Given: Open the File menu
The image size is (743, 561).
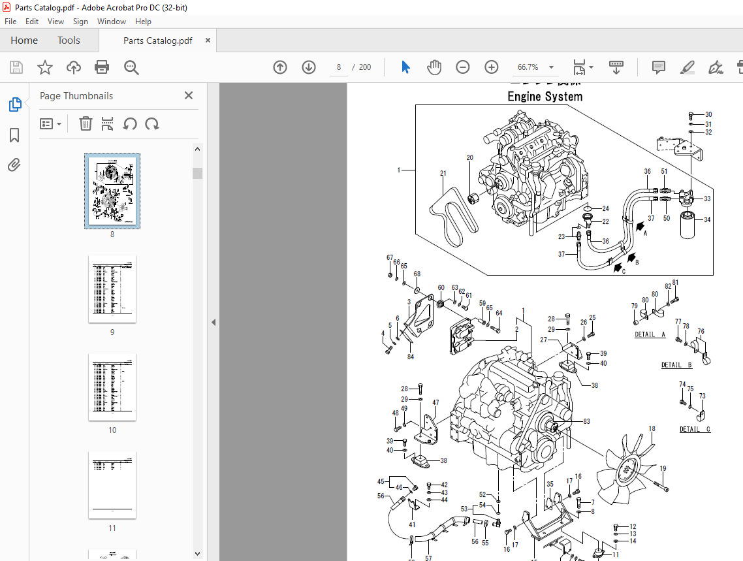Looking at the screenshot, I should (10, 22).
